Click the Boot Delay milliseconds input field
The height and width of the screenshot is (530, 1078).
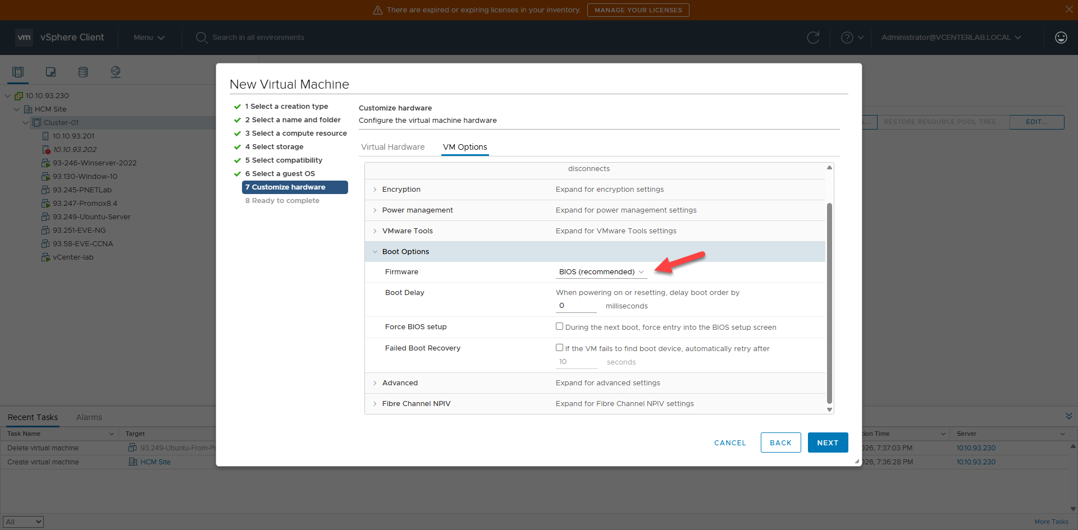pyautogui.click(x=575, y=306)
